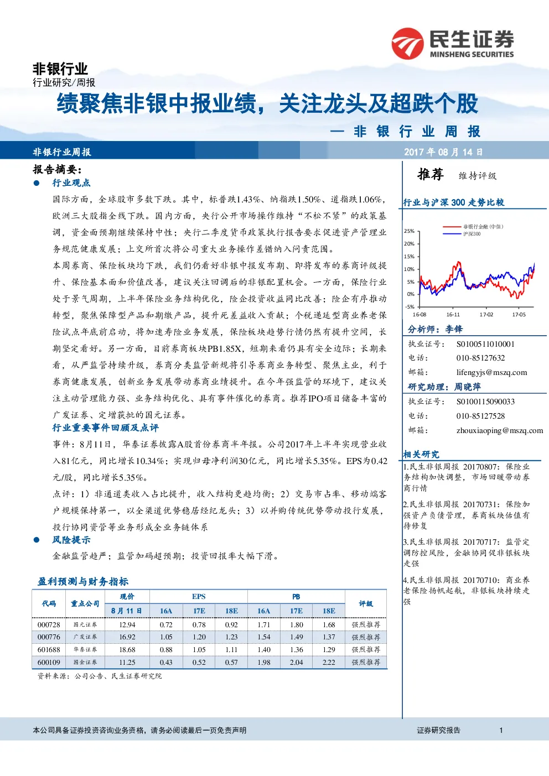
Task: Click stock code 000776 in table
Action: [49, 637]
